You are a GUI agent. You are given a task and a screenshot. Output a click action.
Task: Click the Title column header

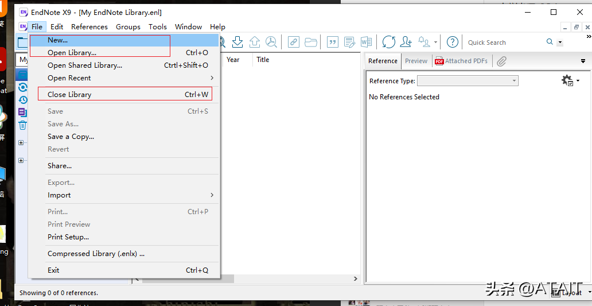point(263,60)
